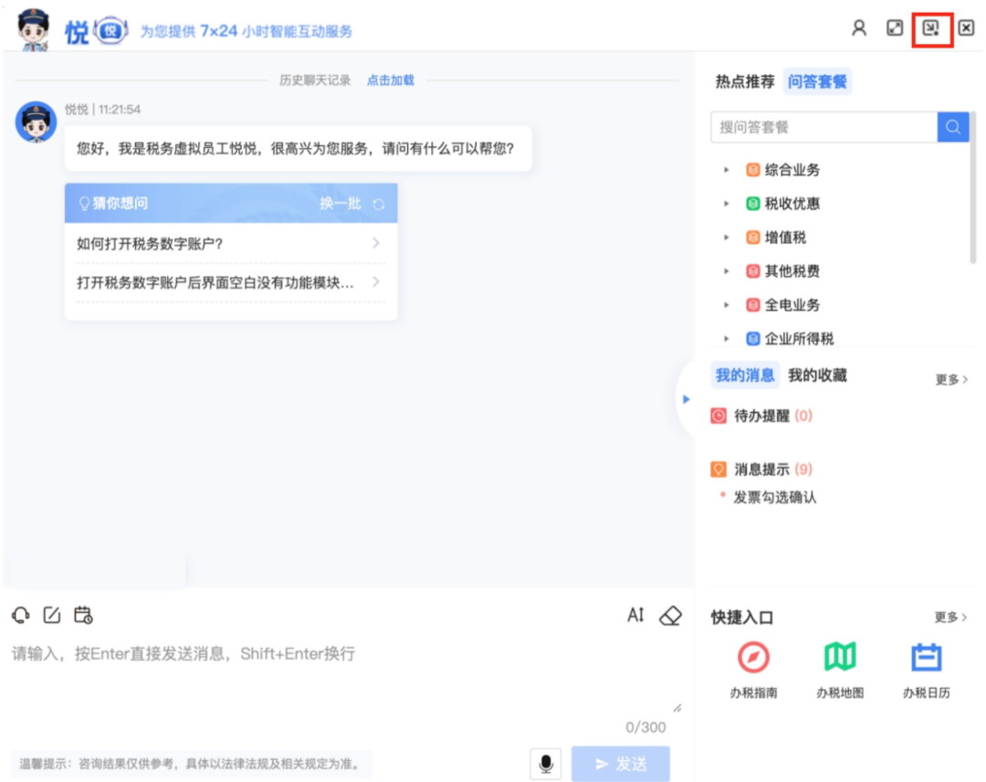Click the eraser clear chat icon

[x=670, y=615]
